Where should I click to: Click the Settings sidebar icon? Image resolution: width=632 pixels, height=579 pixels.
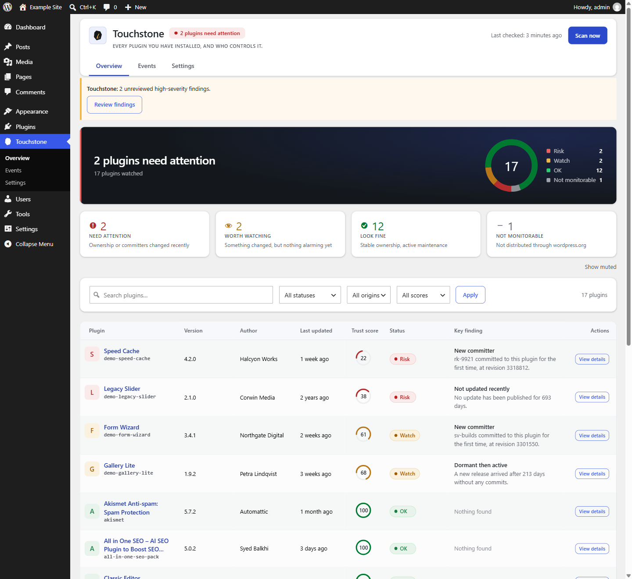pos(8,229)
